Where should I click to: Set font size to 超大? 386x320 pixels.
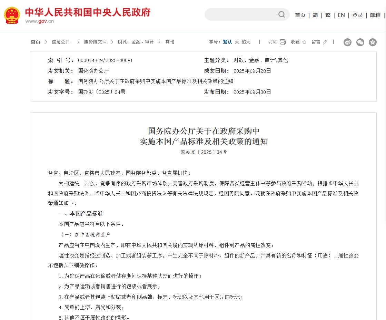(x=246, y=42)
